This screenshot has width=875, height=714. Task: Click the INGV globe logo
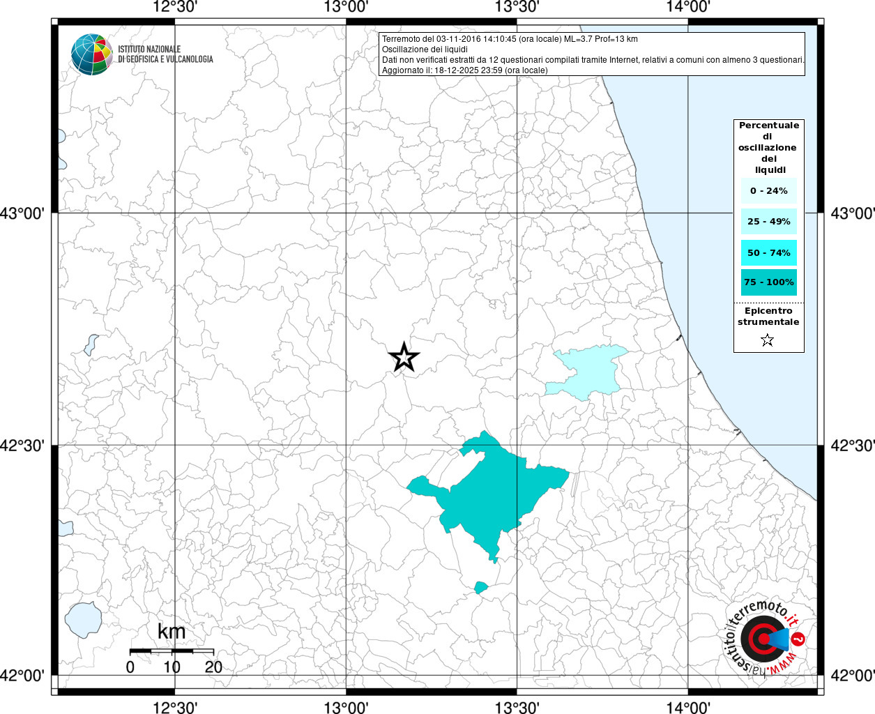pos(91,54)
